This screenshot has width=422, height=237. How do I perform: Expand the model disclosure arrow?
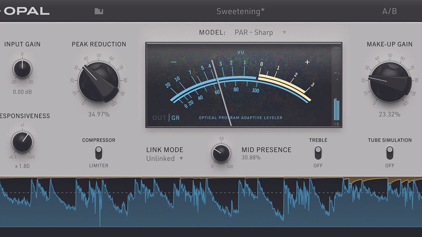(x=284, y=33)
